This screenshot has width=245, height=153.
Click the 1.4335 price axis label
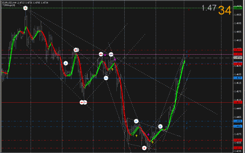tap(238, 142)
